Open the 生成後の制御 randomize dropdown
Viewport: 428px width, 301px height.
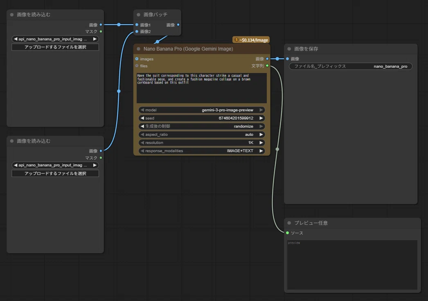tap(202, 126)
